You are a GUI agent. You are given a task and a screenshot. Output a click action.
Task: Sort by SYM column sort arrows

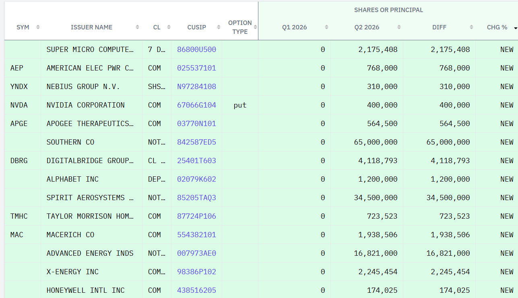(38, 27)
